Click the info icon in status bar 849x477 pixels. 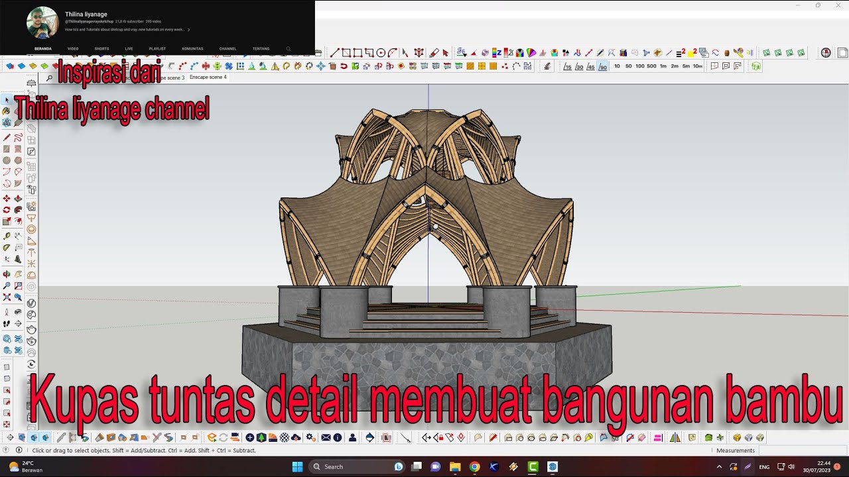pyautogui.click(x=19, y=450)
